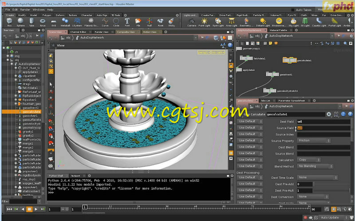Add a Point Light from the shelf
This screenshot has width=355, height=221.
(204, 22)
